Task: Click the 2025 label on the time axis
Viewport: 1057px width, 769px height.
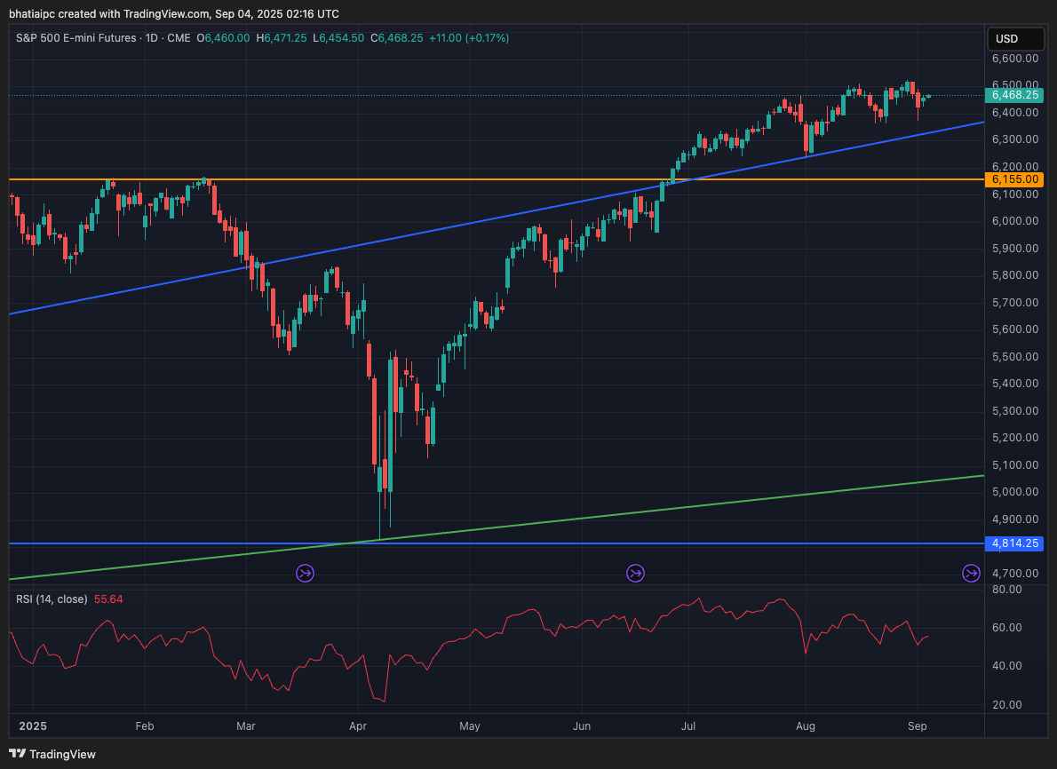Action: click(x=36, y=726)
